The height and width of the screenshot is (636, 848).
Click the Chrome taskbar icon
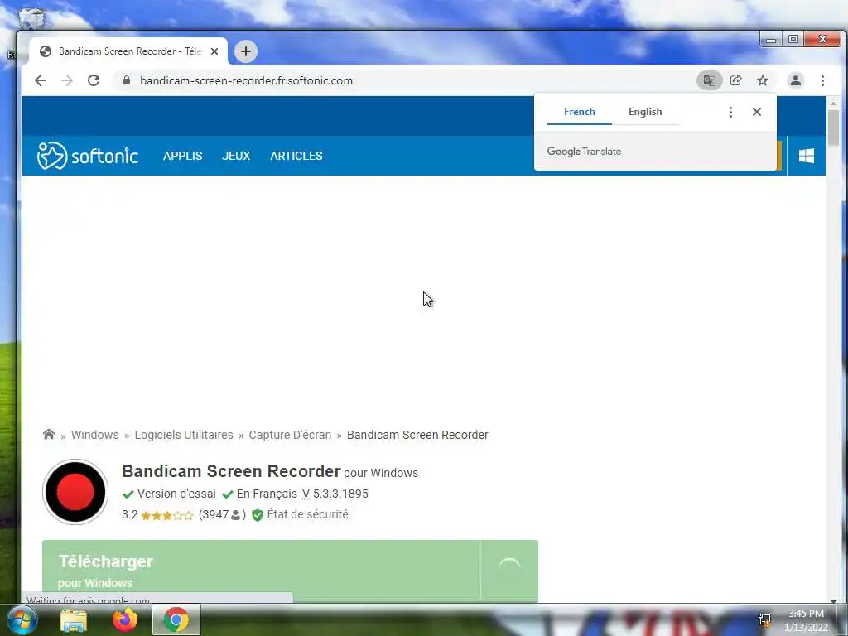pyautogui.click(x=176, y=619)
